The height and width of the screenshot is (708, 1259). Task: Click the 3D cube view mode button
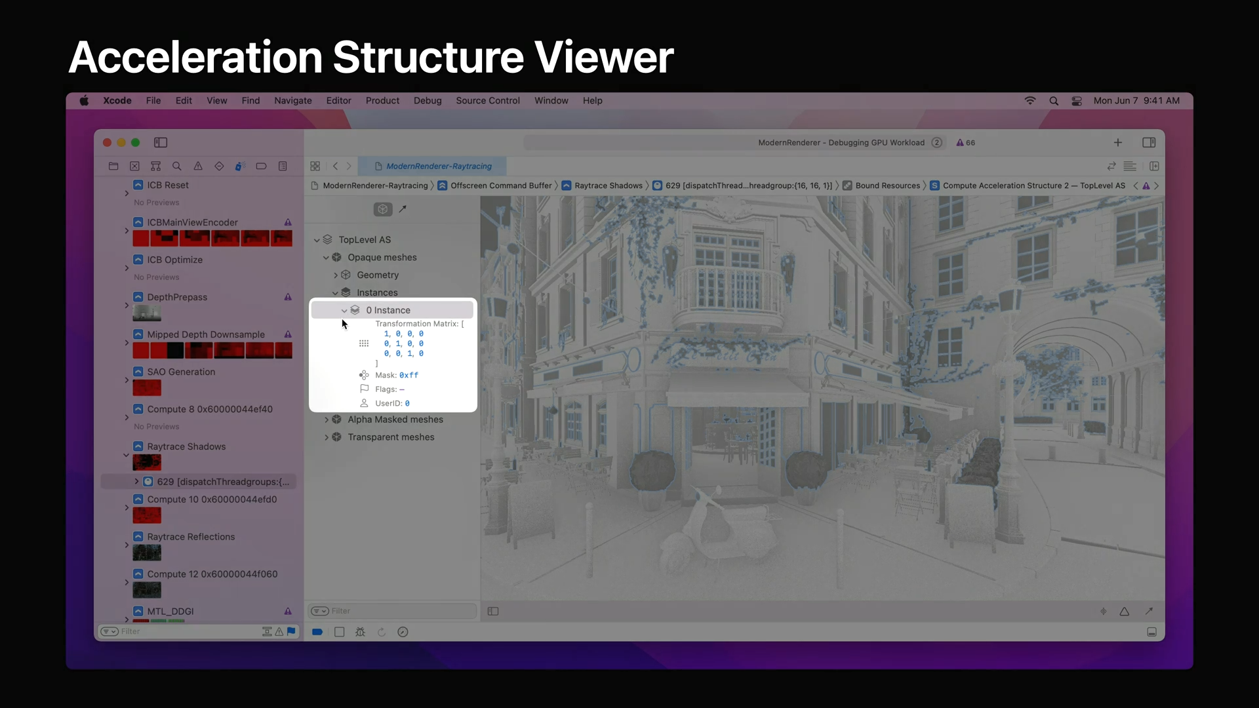point(383,209)
